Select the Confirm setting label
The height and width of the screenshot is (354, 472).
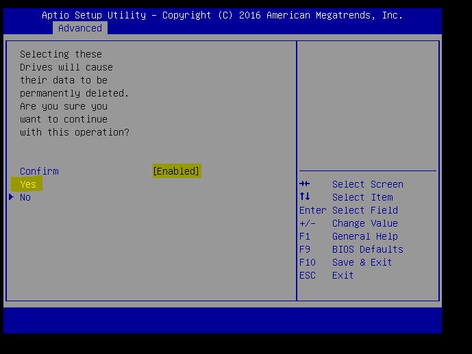39,171
